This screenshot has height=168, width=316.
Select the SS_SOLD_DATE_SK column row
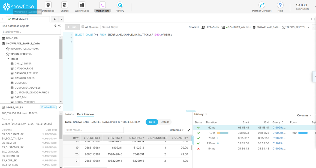30,134
